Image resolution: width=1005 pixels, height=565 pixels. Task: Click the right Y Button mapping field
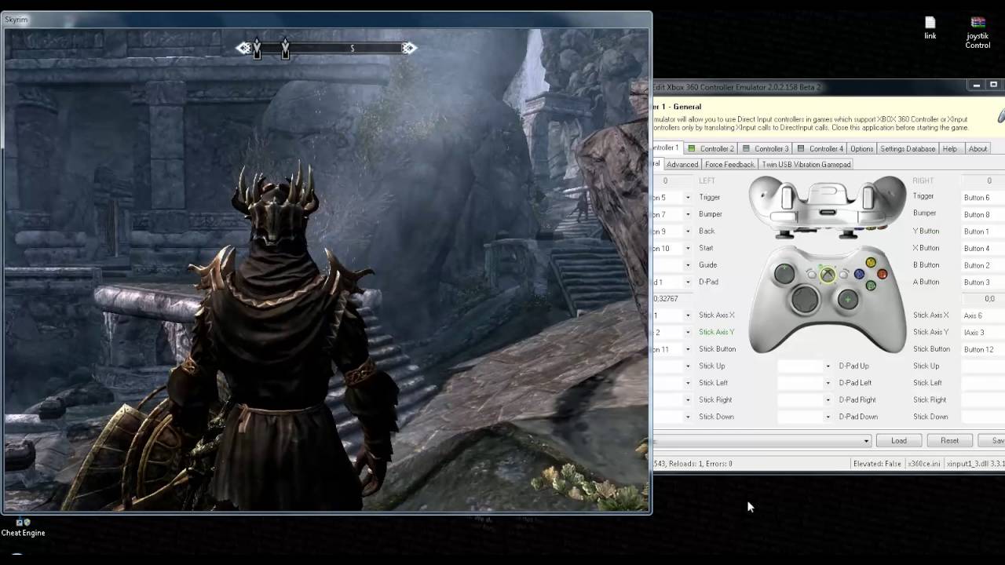click(981, 231)
